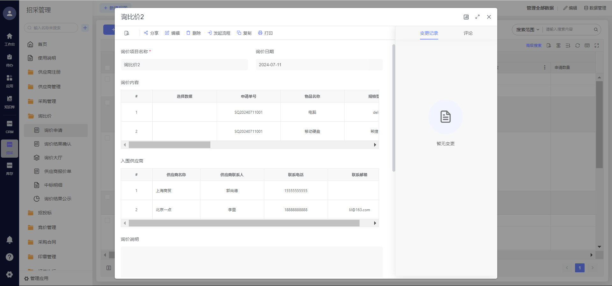Select the 变更记录 tab
Screen dimensions: 612x286
pyautogui.click(x=429, y=33)
